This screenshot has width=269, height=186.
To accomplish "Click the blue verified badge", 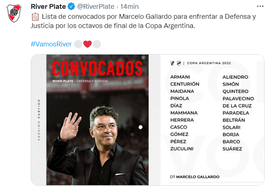I will coord(71,7).
